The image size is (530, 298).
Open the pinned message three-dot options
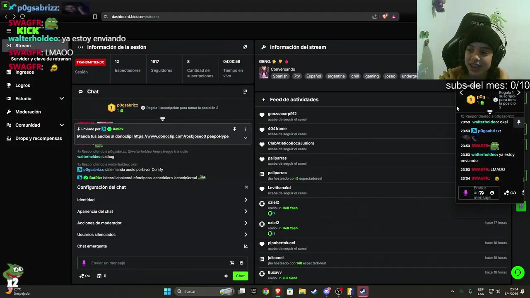(x=245, y=129)
